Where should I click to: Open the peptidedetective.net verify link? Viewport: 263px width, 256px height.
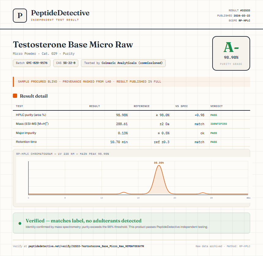tap(86, 246)
